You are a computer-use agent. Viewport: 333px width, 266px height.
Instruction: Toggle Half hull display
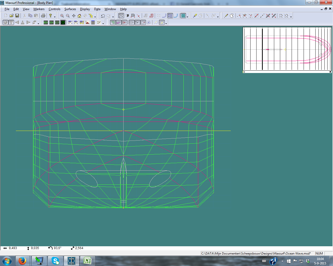(127, 16)
